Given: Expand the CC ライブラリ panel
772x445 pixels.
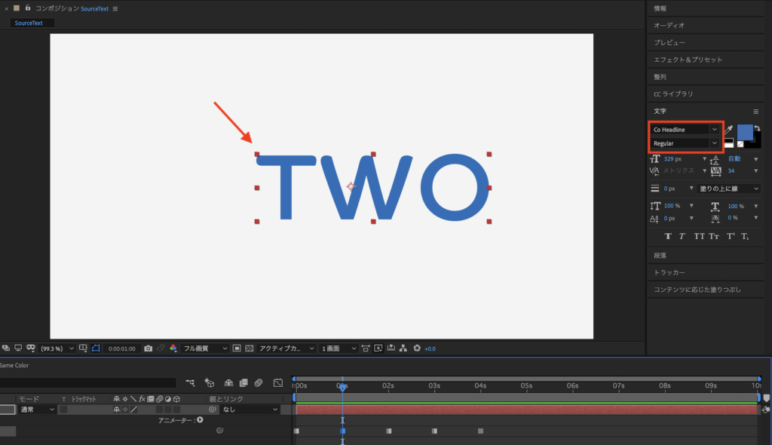Looking at the screenshot, I should coord(706,94).
